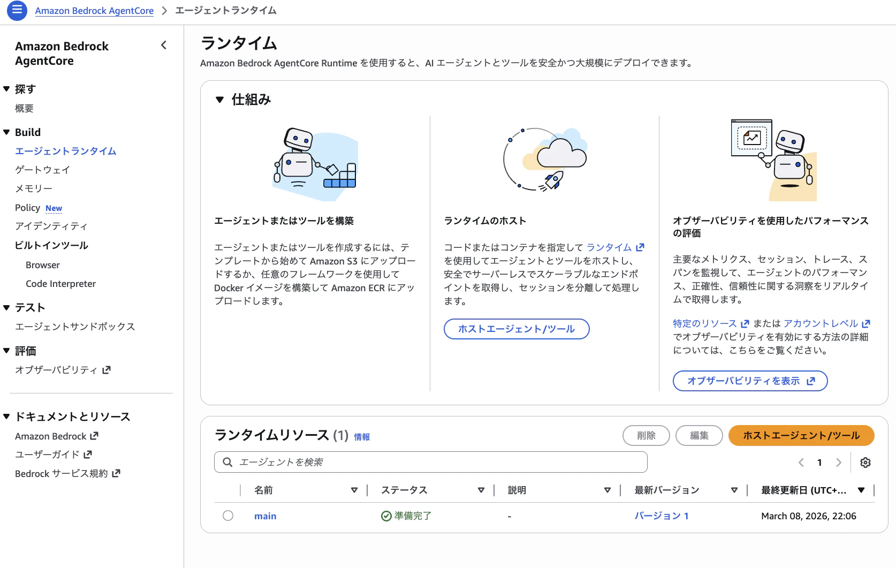The image size is (896, 568).
Task: Collapse the Amazon Bedrock AgentCore sidebar panel
Action: click(163, 46)
